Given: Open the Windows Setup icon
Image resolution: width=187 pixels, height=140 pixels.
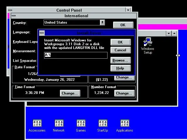Looking at the screenshot, I should tap(148, 45).
